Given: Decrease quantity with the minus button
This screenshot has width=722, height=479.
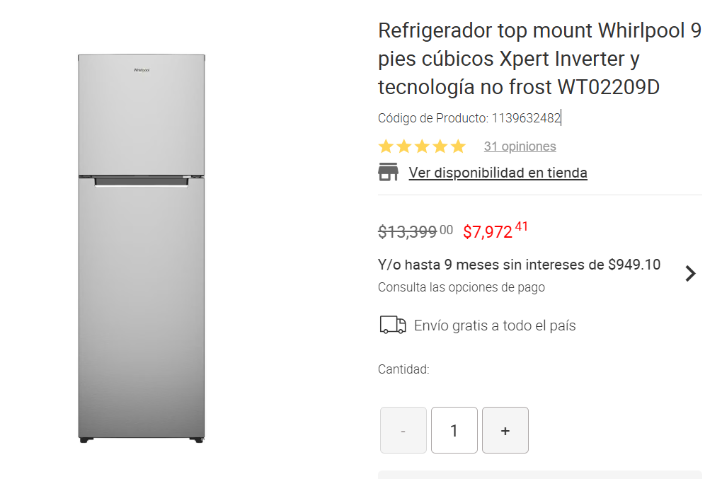Looking at the screenshot, I should [x=403, y=429].
